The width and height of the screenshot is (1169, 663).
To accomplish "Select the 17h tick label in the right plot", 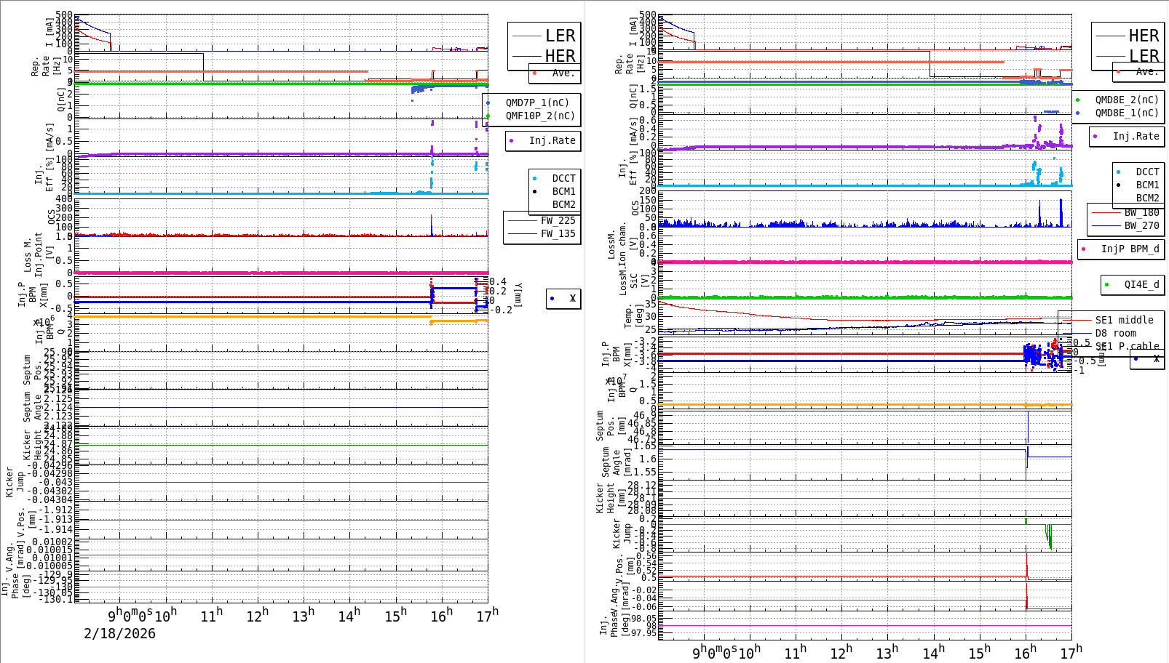I will [x=1071, y=651].
